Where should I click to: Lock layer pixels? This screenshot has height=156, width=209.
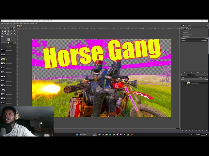coord(185,81)
